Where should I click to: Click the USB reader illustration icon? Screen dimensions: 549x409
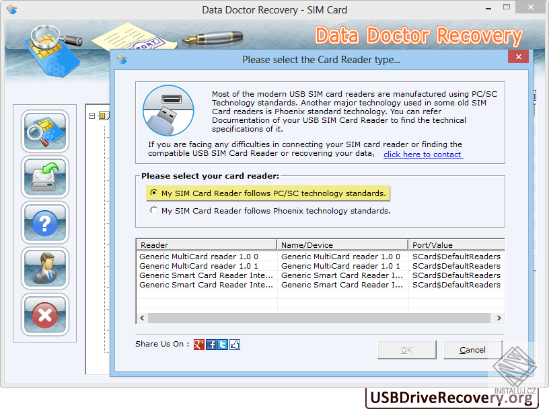tap(168, 111)
